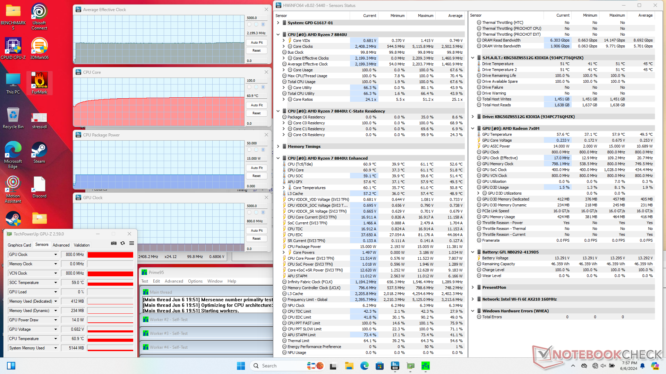
Task: Open SOC Temperature sensor dropdown
Action: pyautogui.click(x=55, y=283)
